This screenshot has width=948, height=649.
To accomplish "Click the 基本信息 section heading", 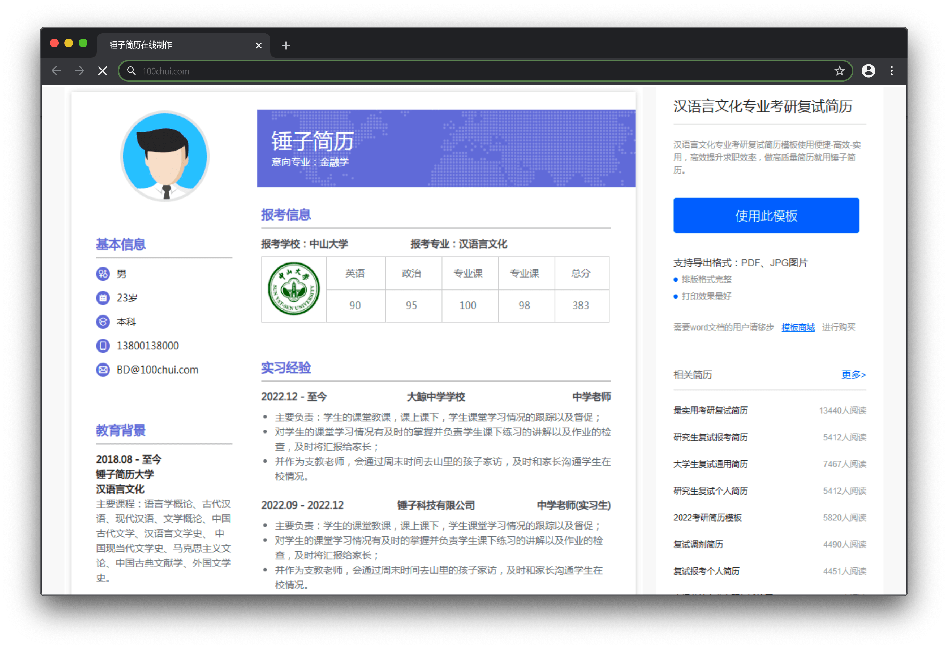I will [120, 244].
